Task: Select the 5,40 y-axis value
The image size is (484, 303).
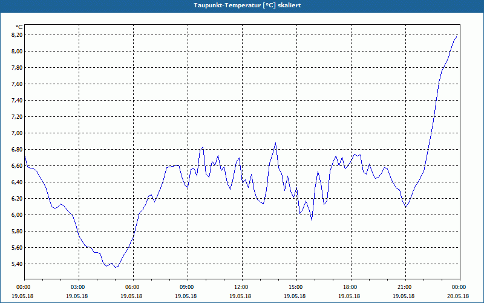Action: click(17, 264)
